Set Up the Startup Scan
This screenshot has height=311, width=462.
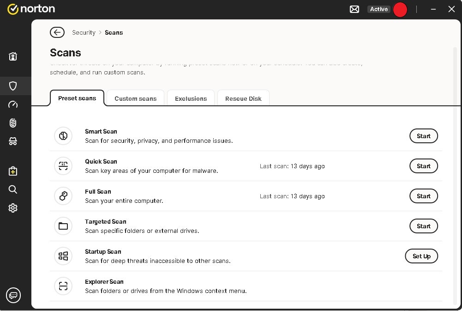[x=421, y=256]
